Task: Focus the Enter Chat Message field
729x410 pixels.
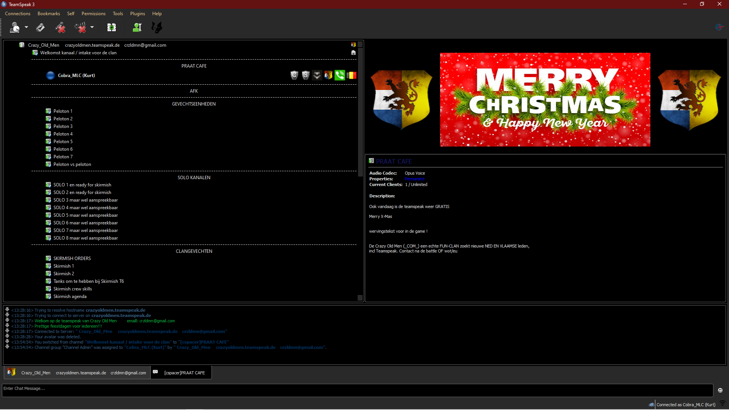Action: [357, 390]
